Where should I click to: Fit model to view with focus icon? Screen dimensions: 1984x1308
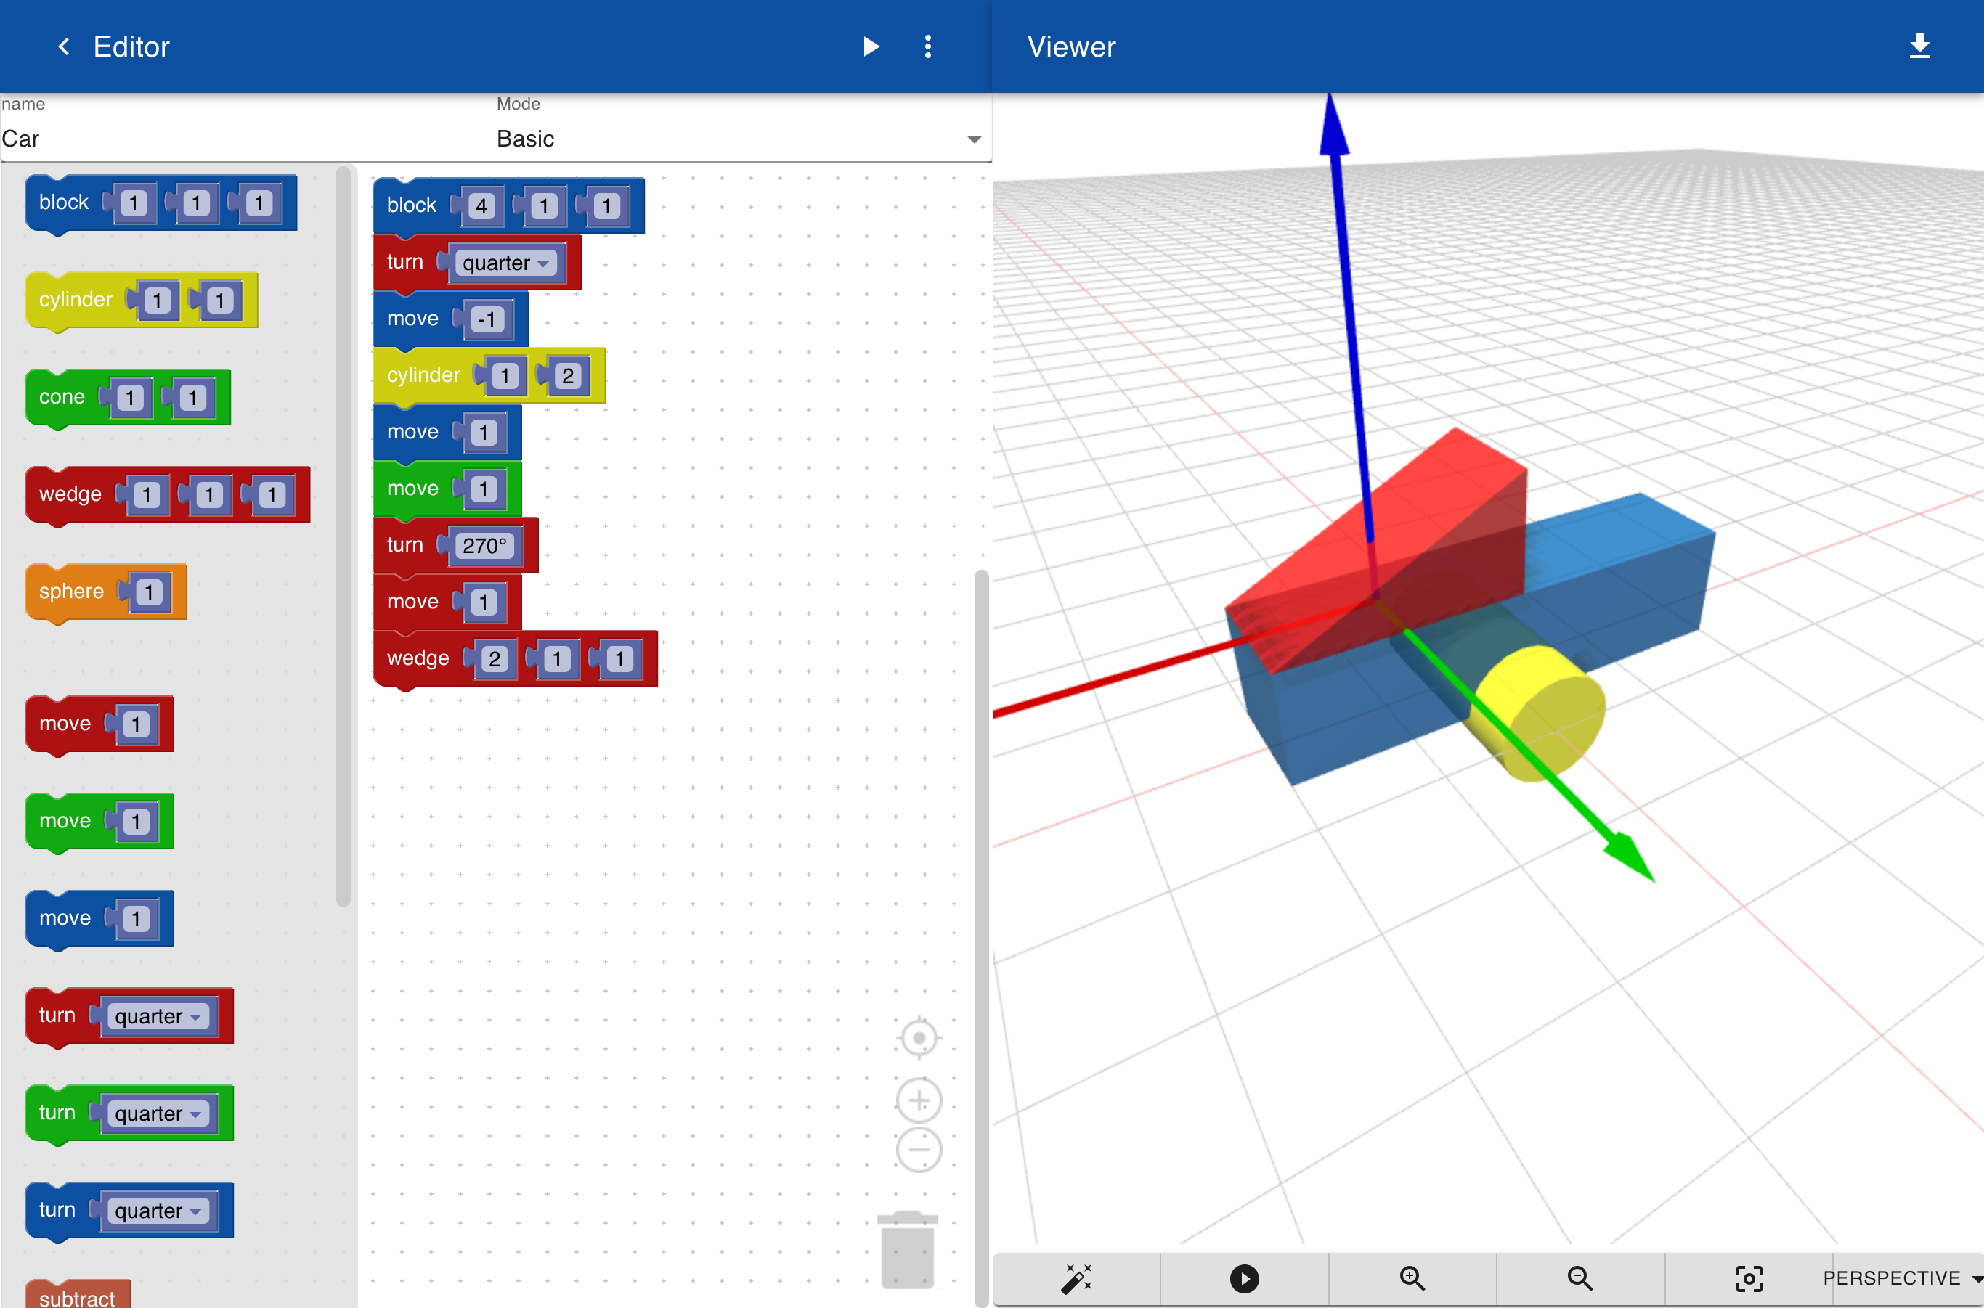(x=1749, y=1278)
